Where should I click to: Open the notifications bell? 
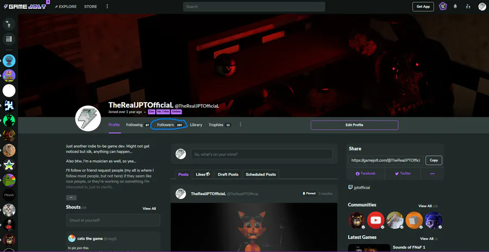click(x=455, y=6)
